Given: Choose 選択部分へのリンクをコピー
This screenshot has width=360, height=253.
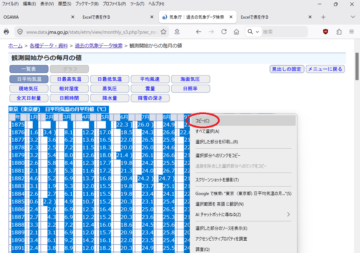Looking at the screenshot, I should pyautogui.click(x=243, y=155).
